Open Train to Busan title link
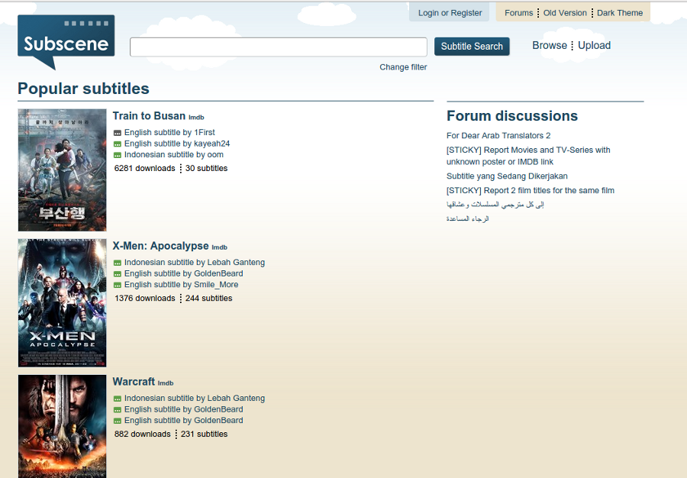The width and height of the screenshot is (687, 478). point(149,115)
